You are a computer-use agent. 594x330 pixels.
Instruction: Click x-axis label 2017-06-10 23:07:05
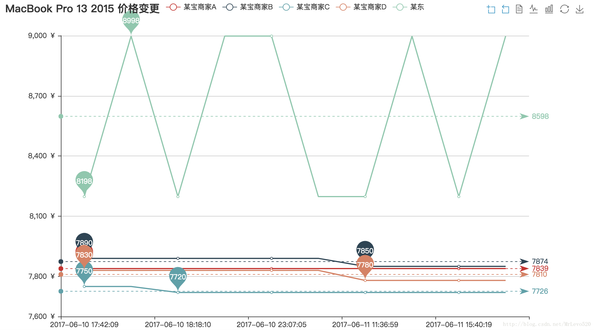272,325
